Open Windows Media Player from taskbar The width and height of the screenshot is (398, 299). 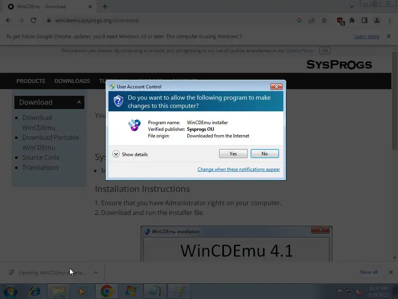point(82,291)
